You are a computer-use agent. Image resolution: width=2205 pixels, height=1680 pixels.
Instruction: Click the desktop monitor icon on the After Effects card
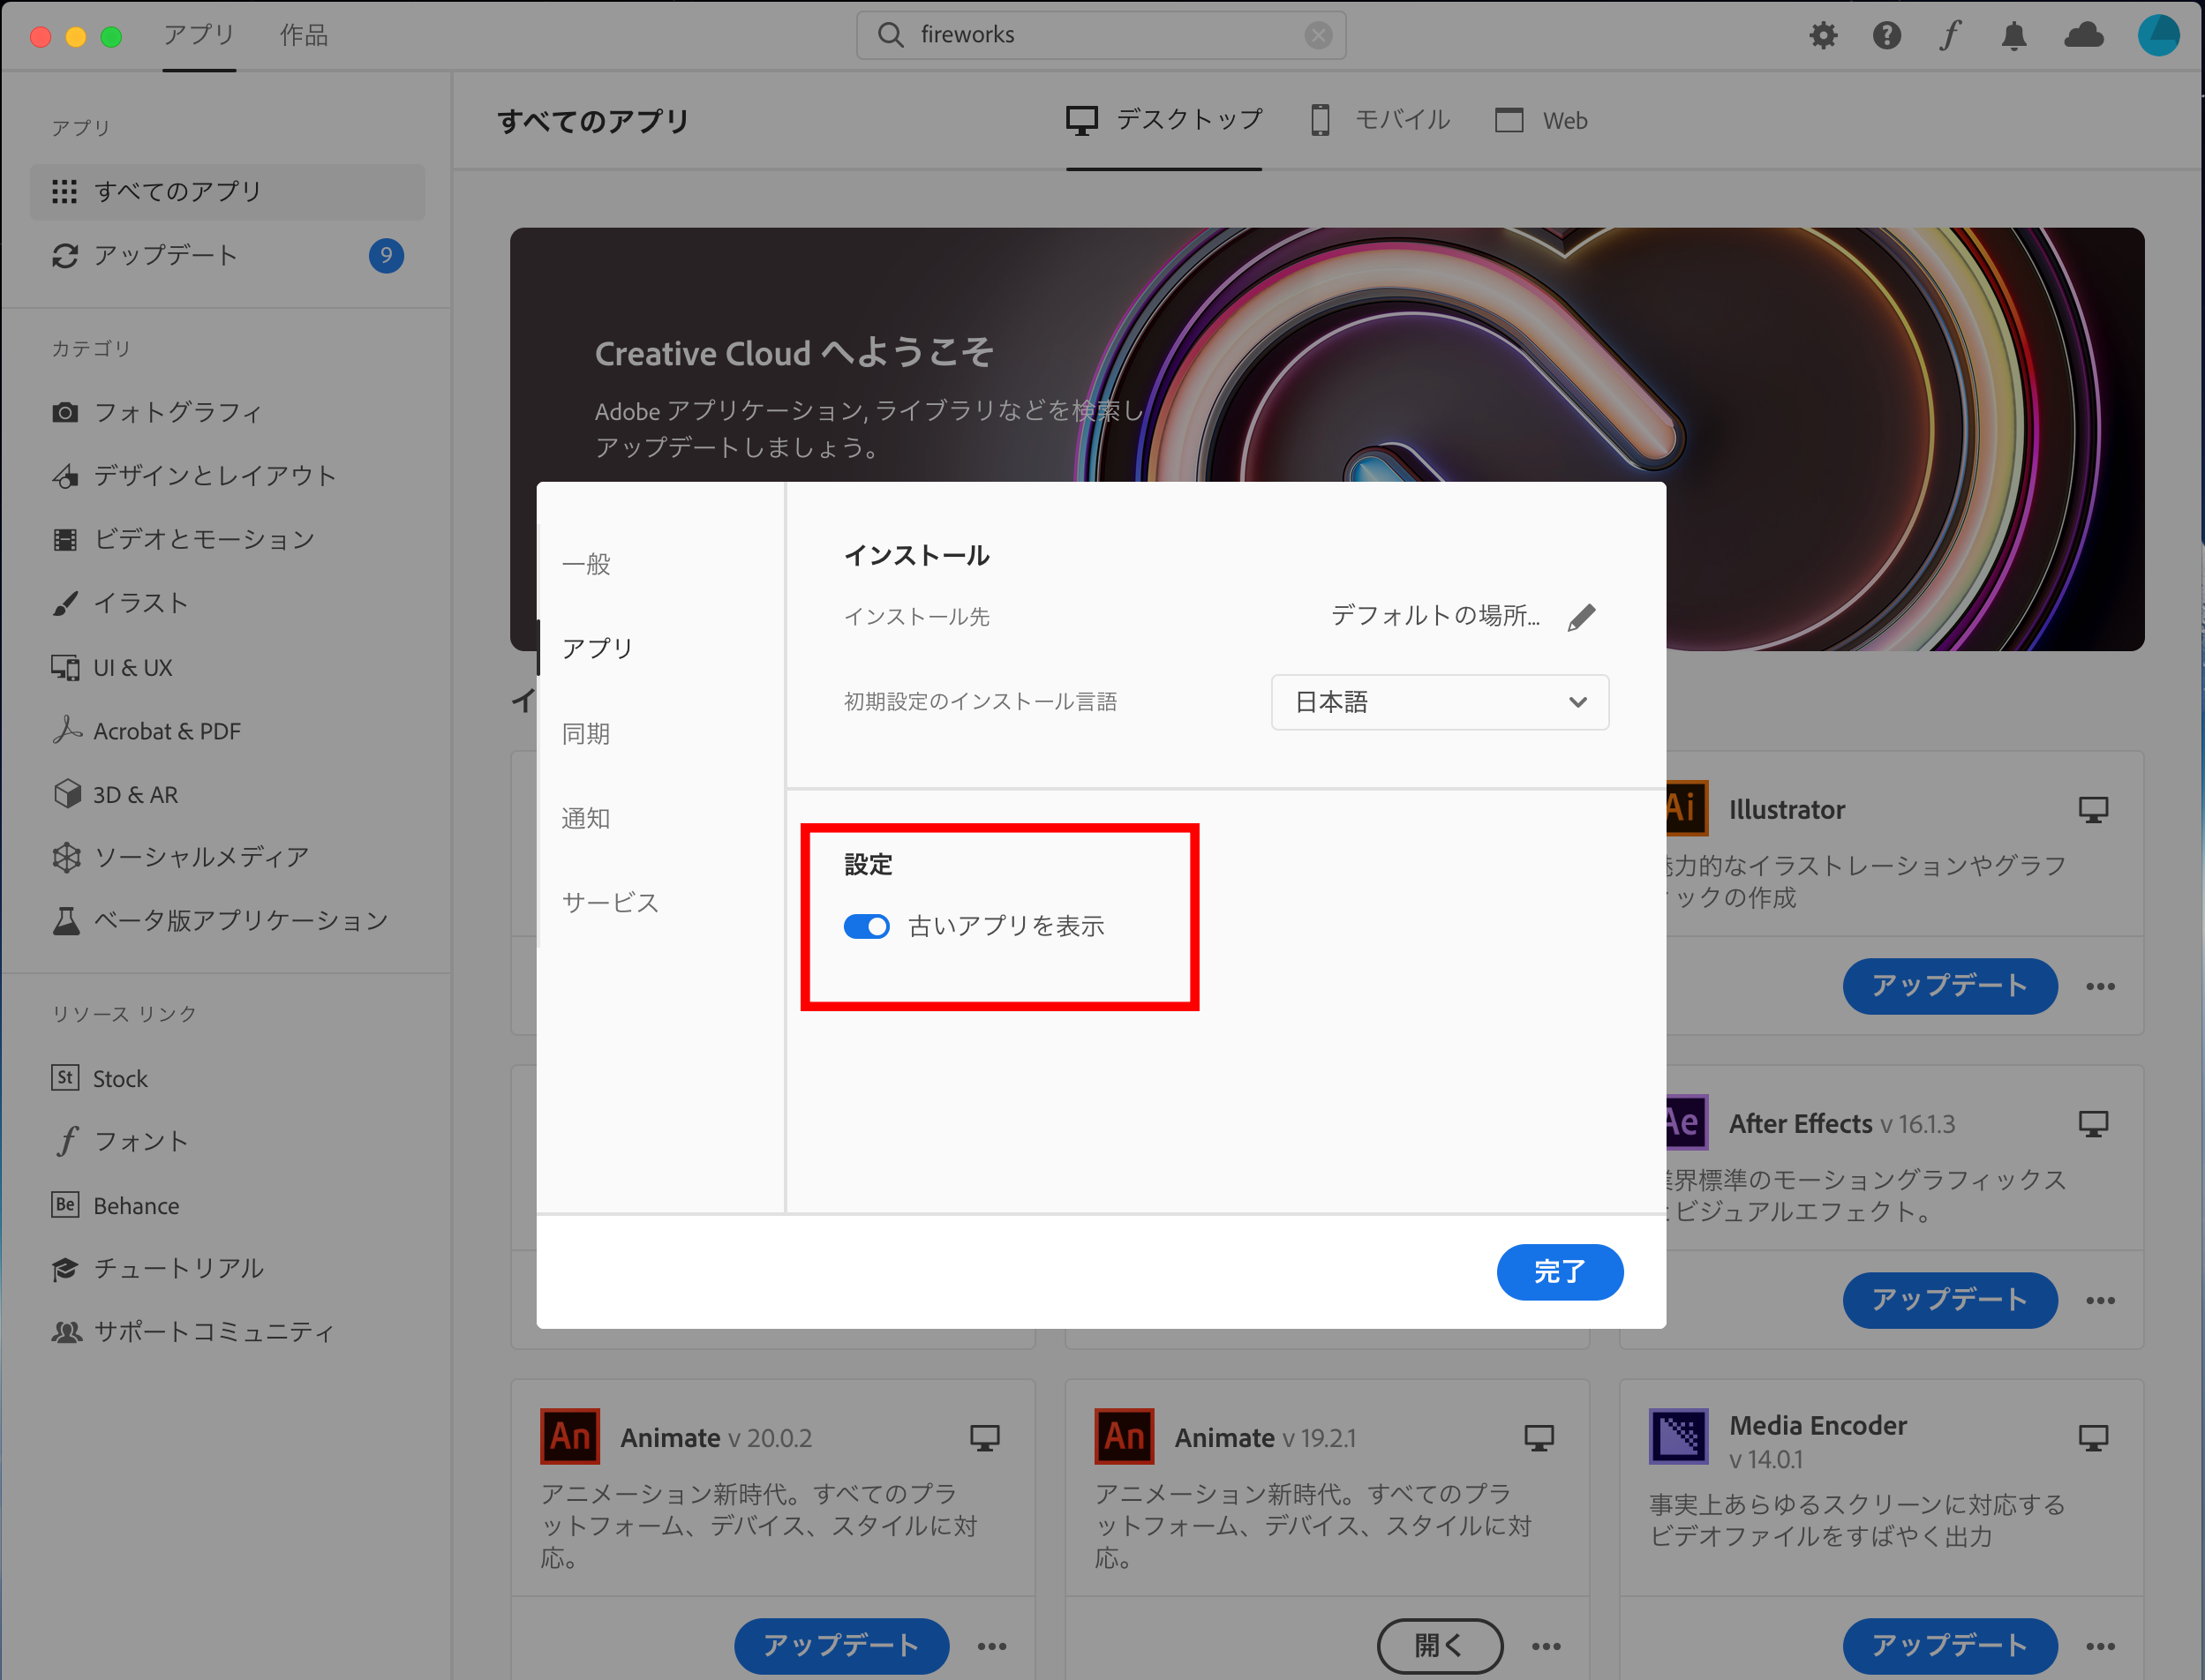pos(2093,1124)
